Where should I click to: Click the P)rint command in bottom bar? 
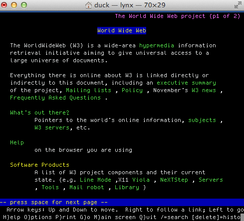[66, 217]
